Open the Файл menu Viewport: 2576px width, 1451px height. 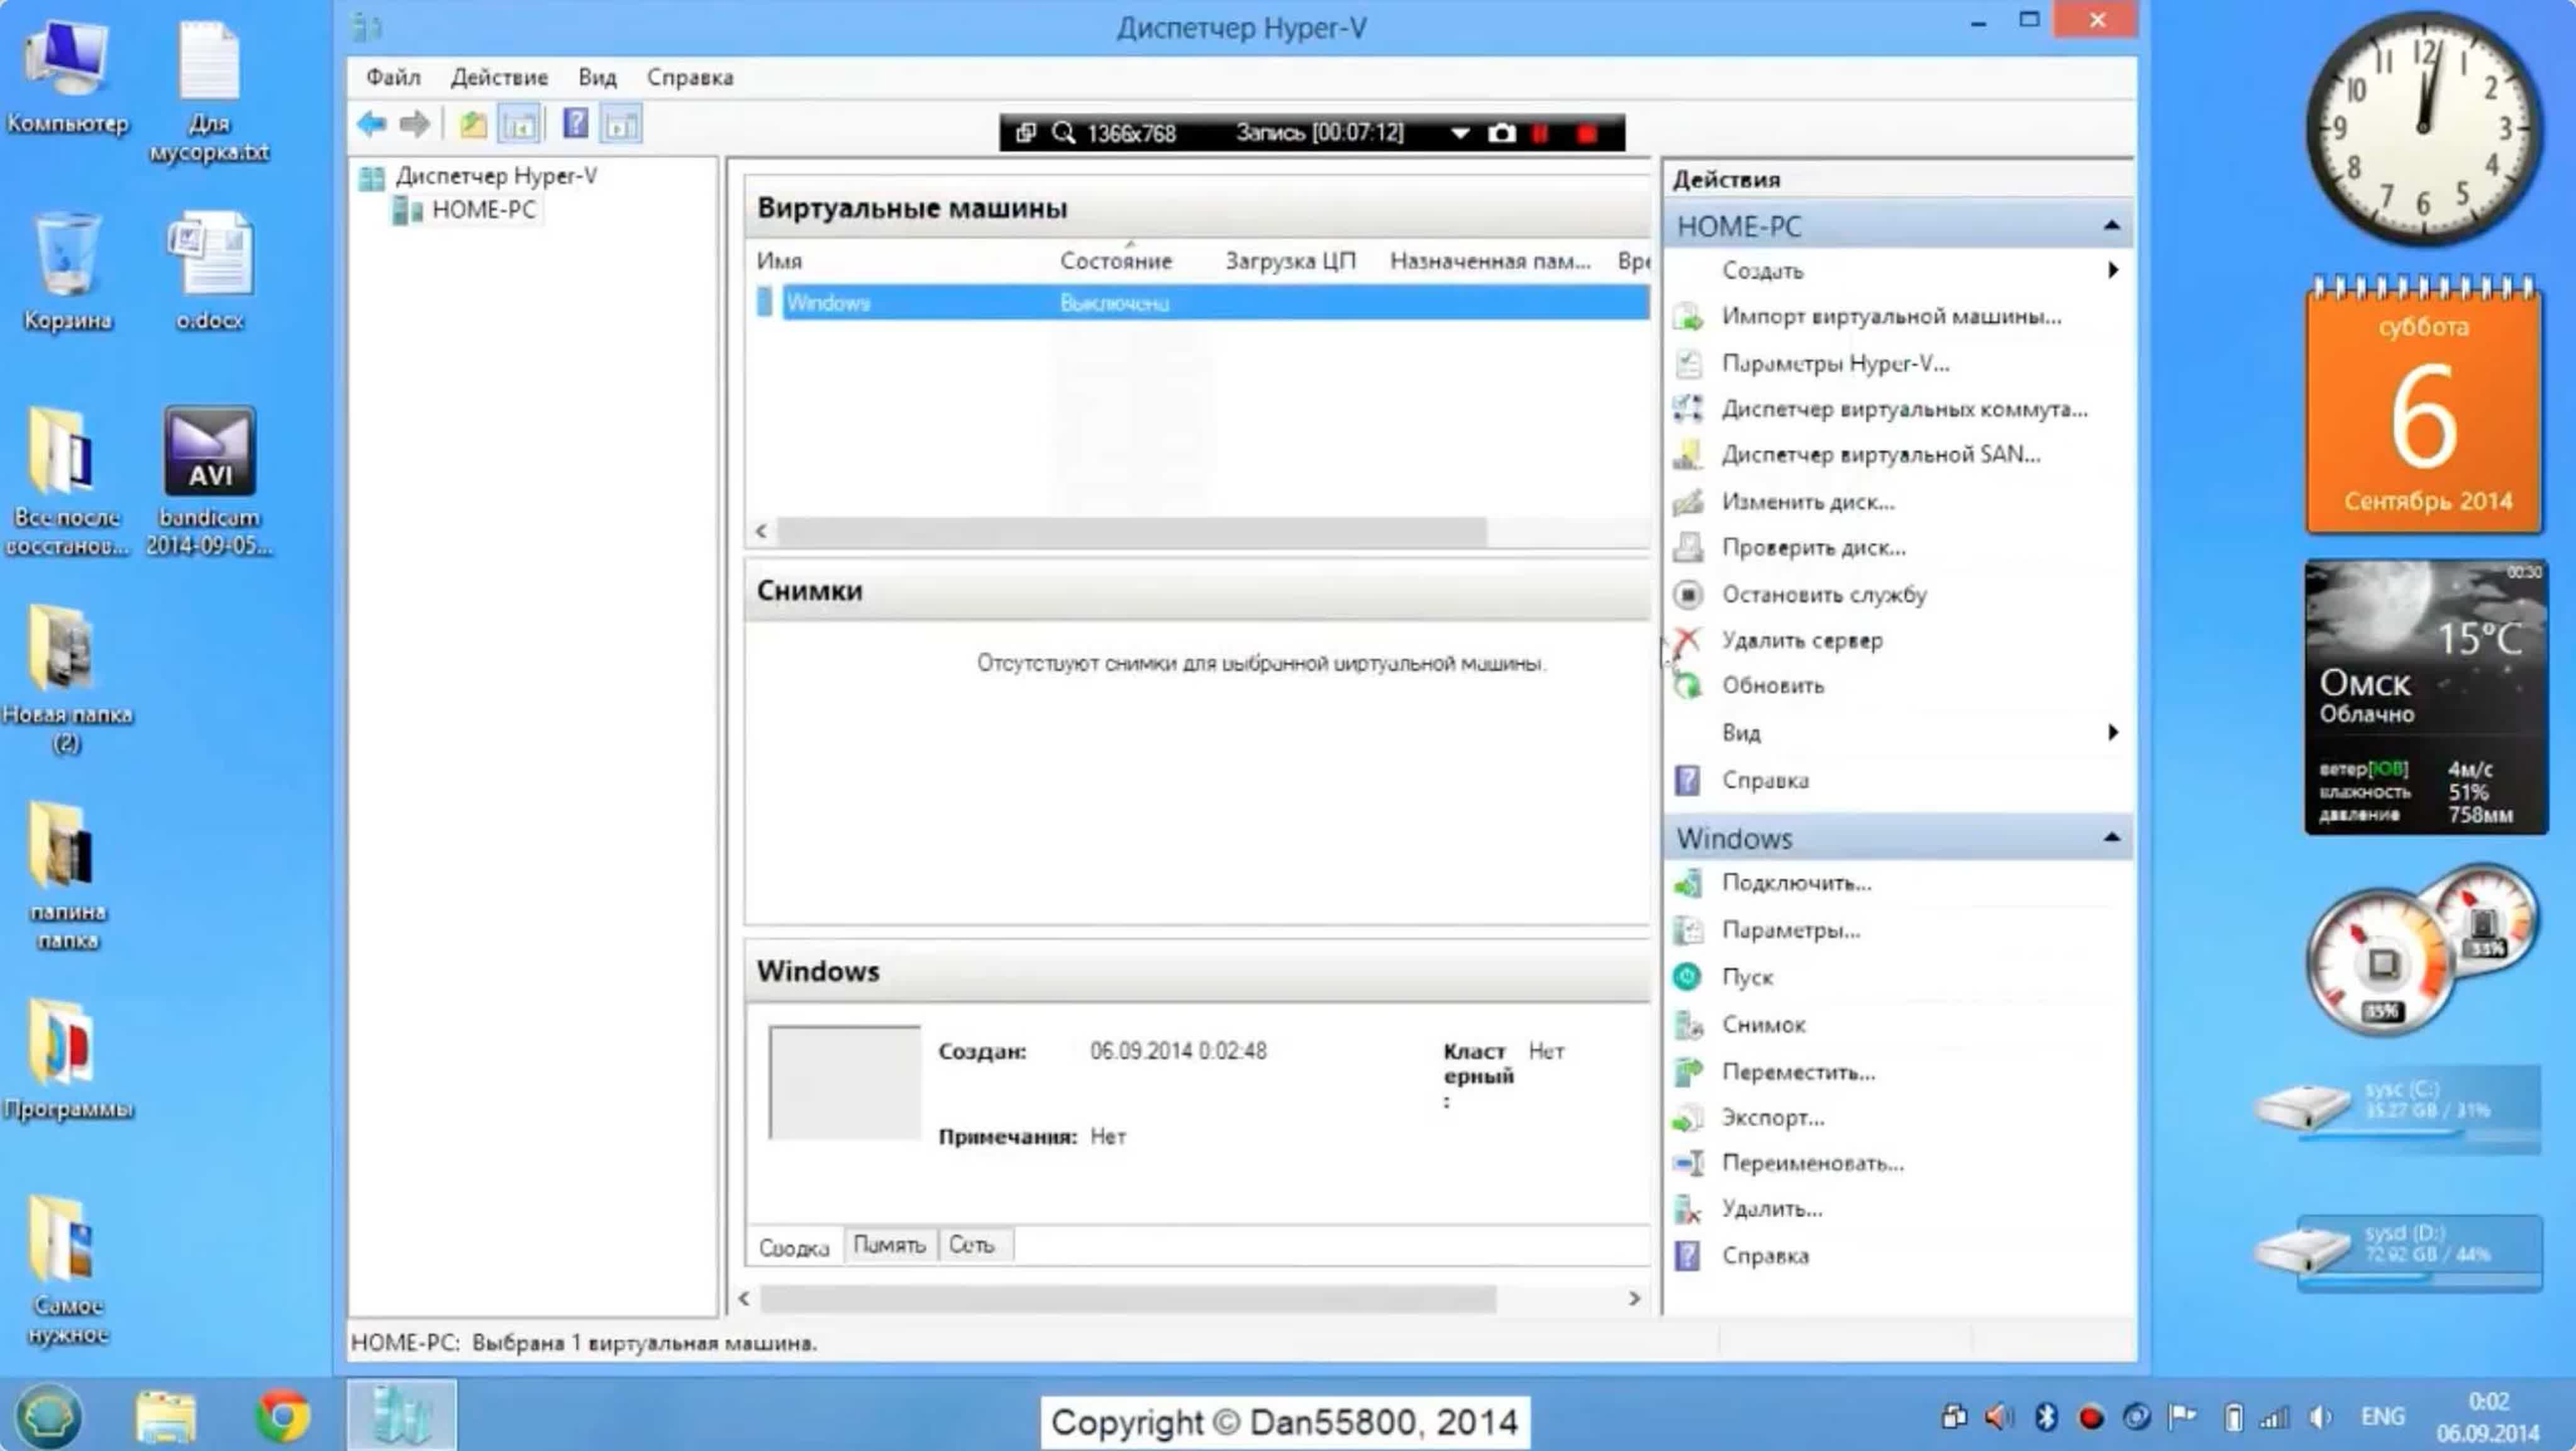tap(393, 77)
